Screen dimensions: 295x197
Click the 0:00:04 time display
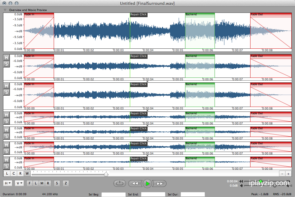(232, 181)
